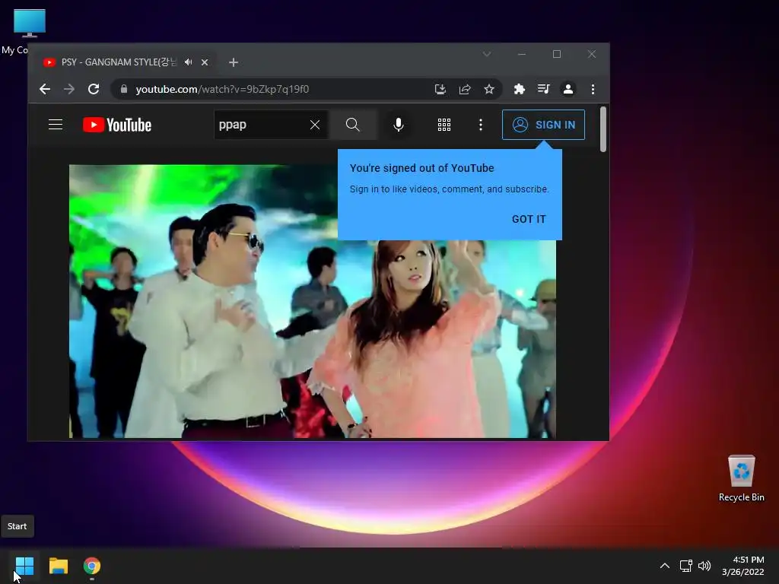Click the browser forward arrow
This screenshot has height=584, width=779.
[x=69, y=89]
